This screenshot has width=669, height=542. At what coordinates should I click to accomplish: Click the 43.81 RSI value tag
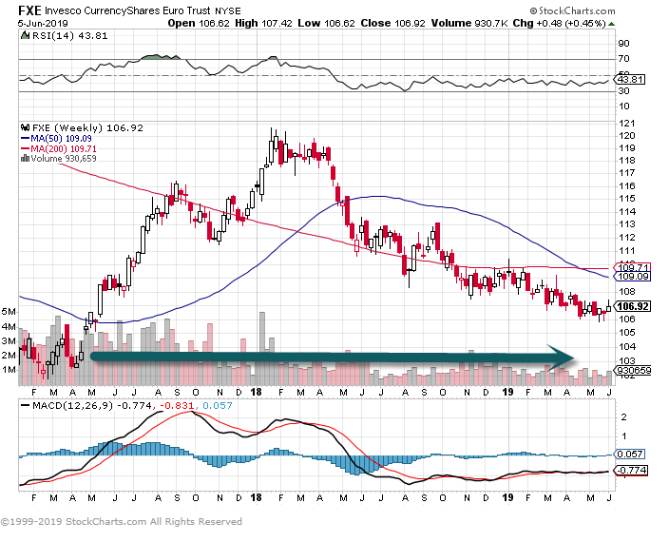pyautogui.click(x=631, y=79)
